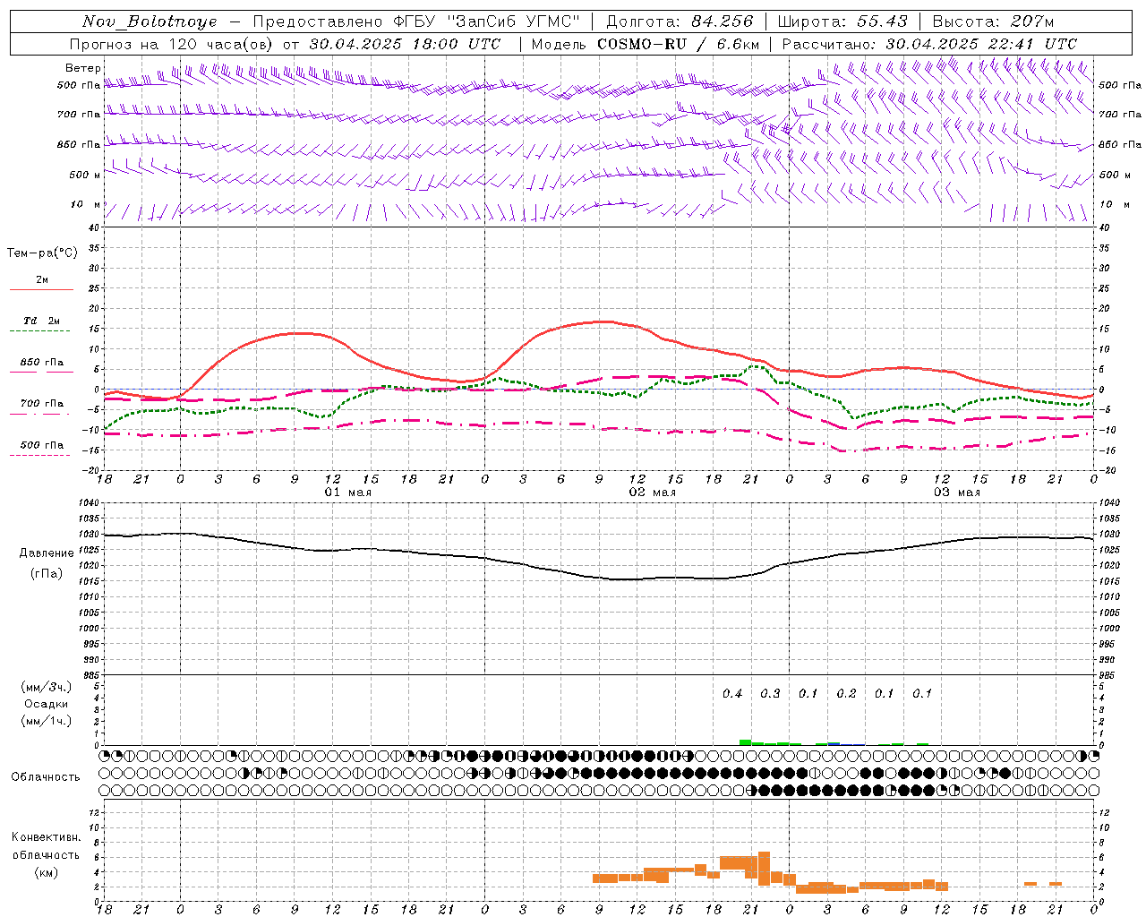Select the '03 мая' date label
Screen dimensions: 1146x917
tap(957, 493)
